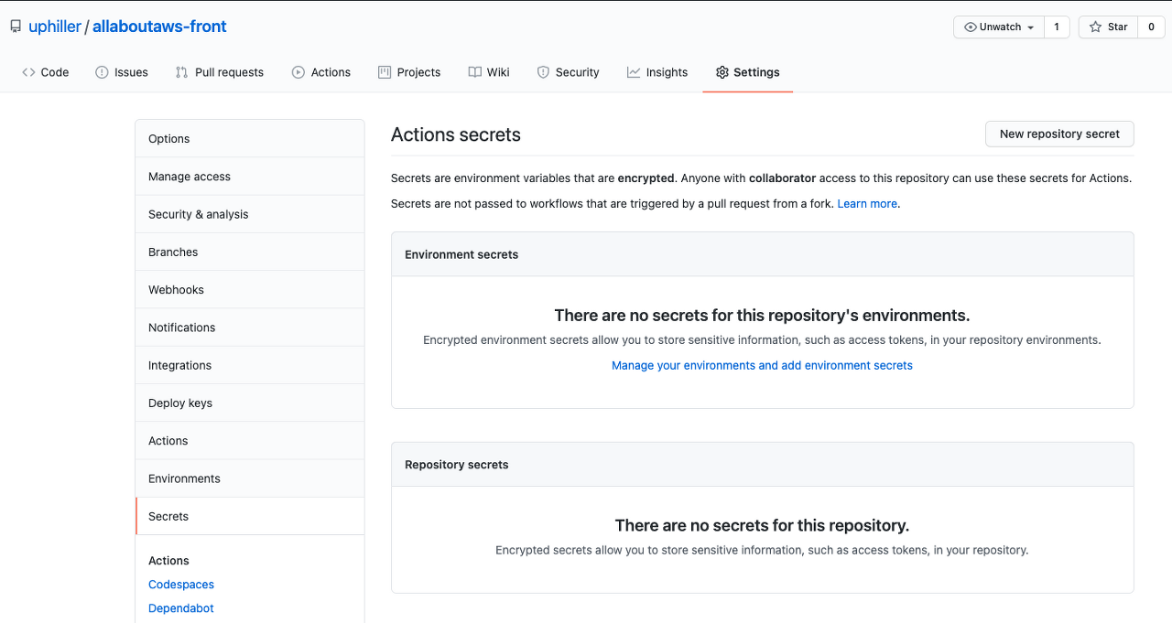Open Codespaces secrets link

(x=181, y=585)
